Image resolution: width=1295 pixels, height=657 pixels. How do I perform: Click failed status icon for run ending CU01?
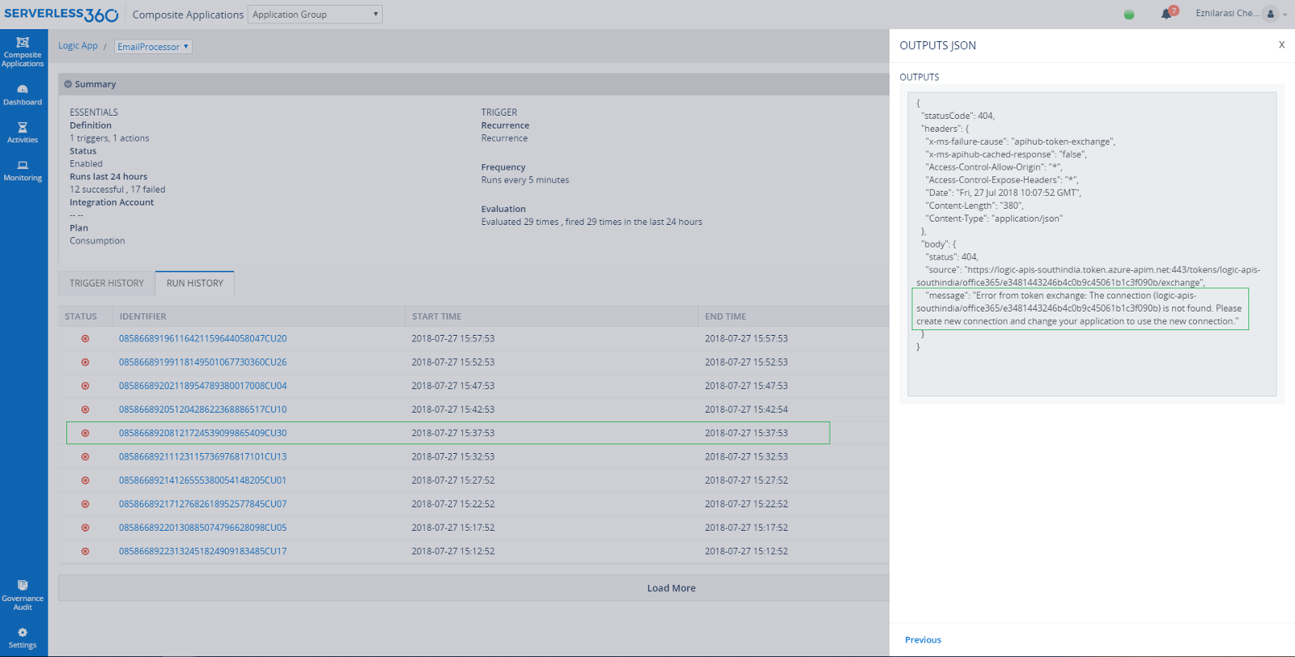point(85,481)
